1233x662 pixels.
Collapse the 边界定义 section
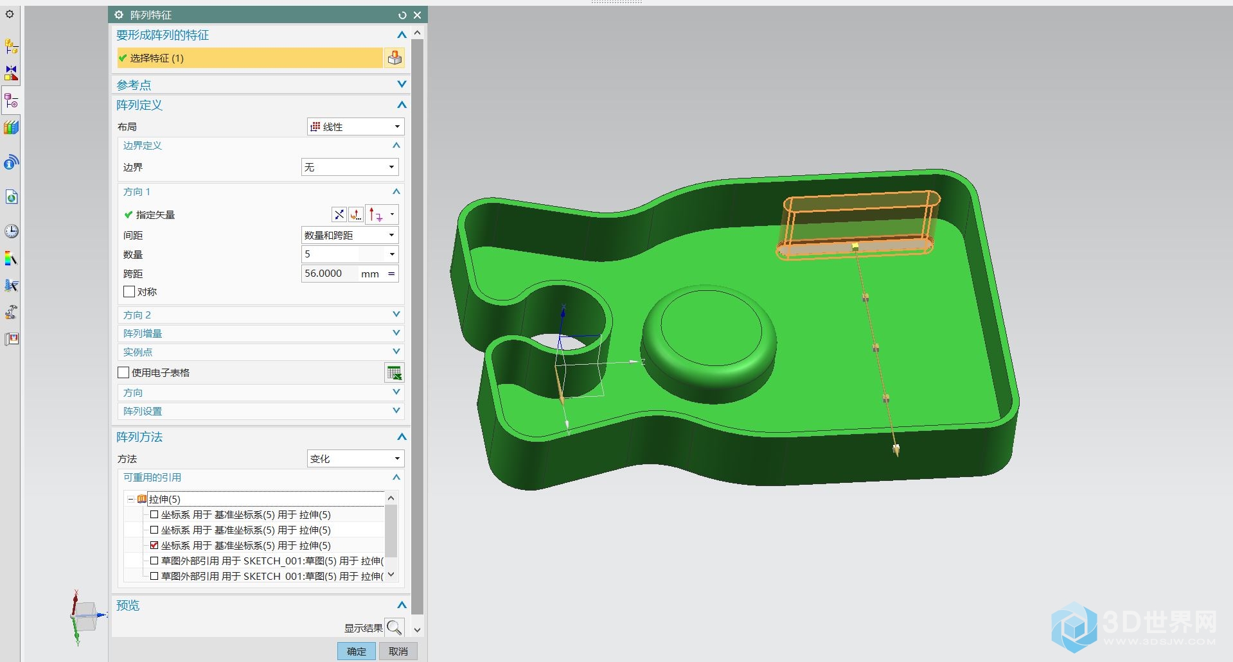396,145
